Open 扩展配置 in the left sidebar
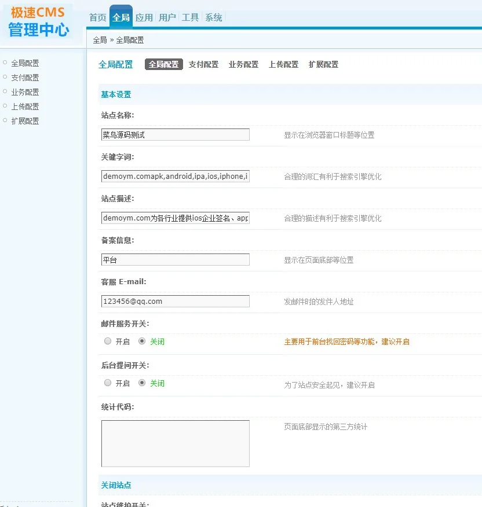This screenshot has width=482, height=507. [x=25, y=121]
